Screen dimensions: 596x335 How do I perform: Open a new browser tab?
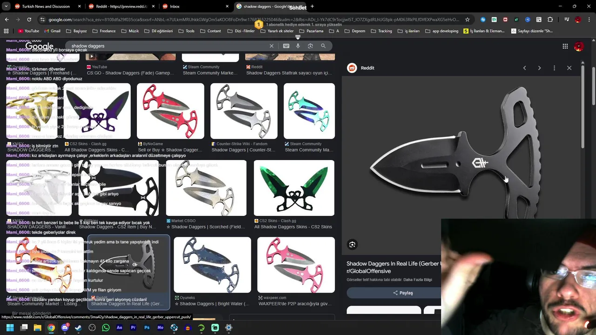click(312, 7)
